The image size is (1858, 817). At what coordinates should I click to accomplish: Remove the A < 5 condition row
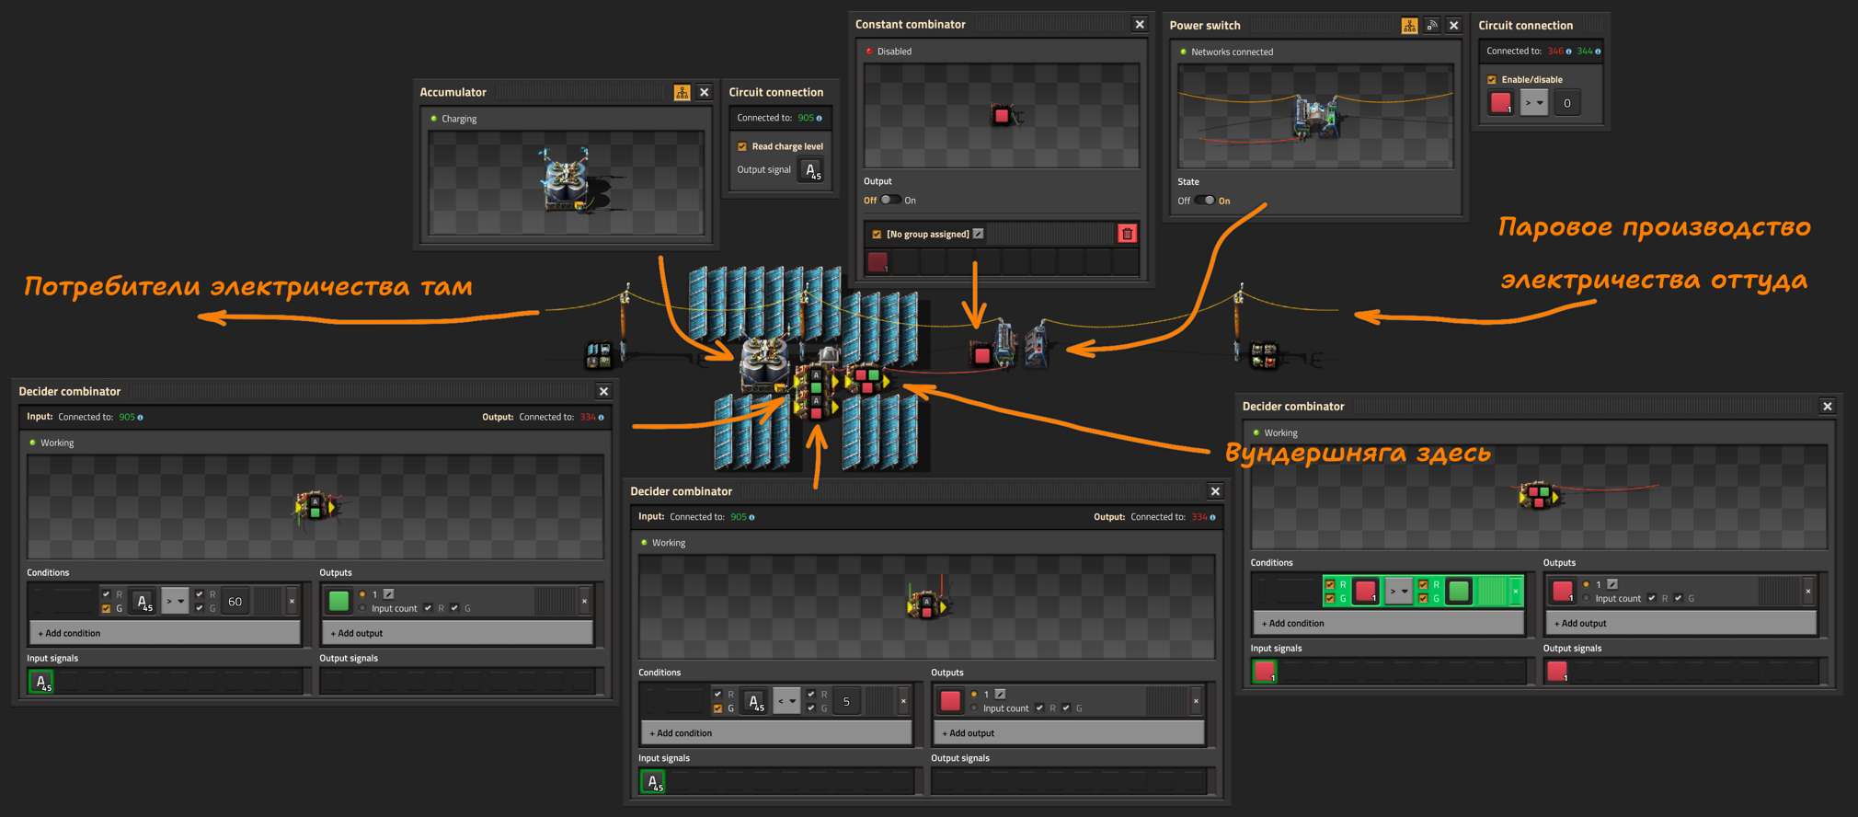pos(903,702)
